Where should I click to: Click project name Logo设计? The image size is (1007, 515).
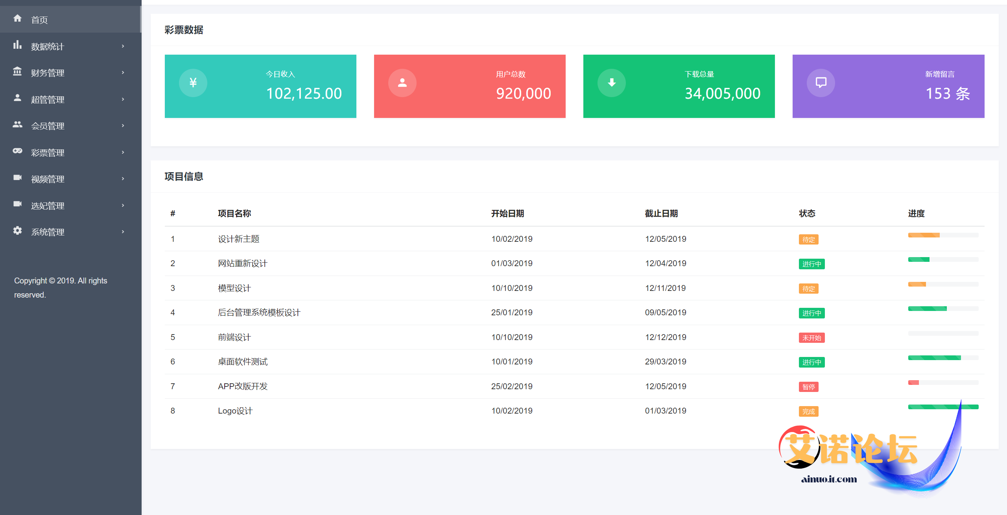pos(235,411)
